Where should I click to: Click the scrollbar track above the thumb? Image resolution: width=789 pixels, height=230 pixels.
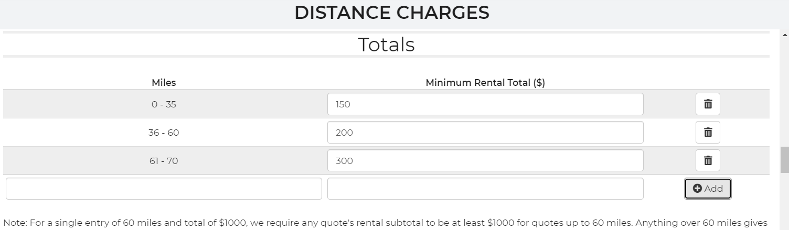[x=784, y=94]
